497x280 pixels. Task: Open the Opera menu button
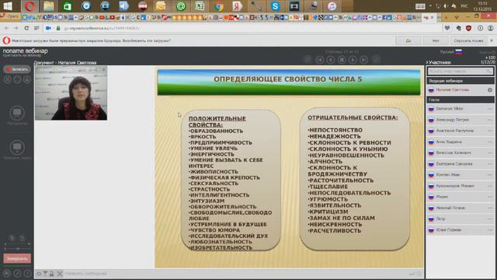pos(10,16)
